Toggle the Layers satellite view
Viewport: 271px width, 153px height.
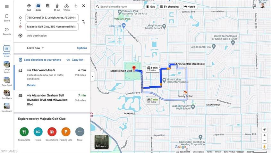[x=102, y=142]
